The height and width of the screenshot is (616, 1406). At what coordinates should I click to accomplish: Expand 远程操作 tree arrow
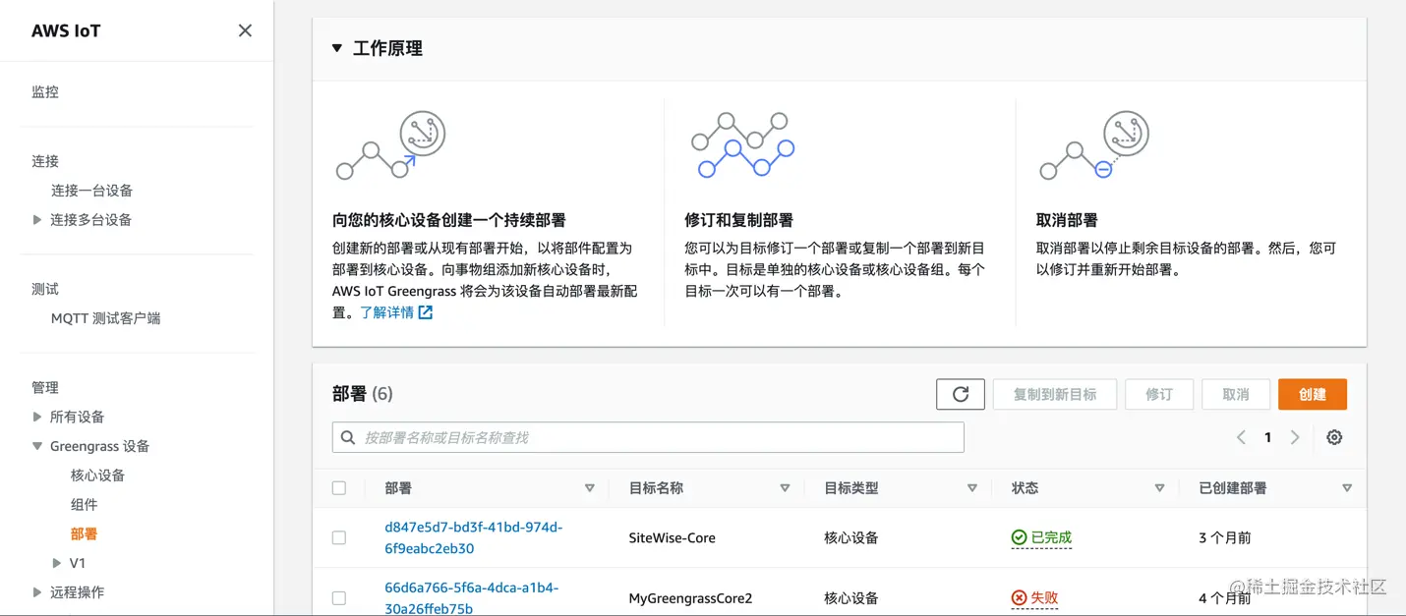(x=37, y=592)
